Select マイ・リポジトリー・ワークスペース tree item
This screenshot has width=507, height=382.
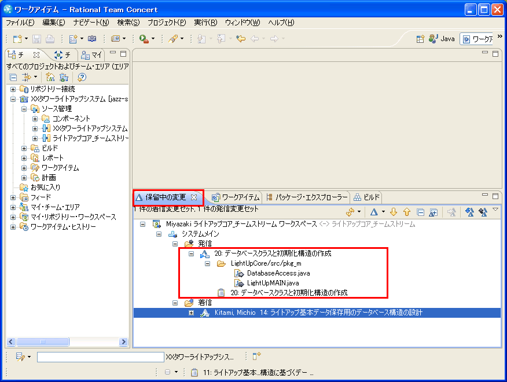[x=73, y=217]
